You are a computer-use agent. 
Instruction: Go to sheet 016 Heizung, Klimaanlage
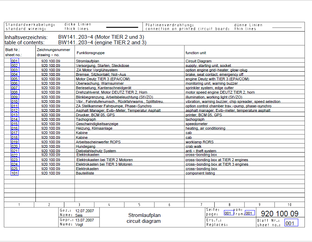15,128
